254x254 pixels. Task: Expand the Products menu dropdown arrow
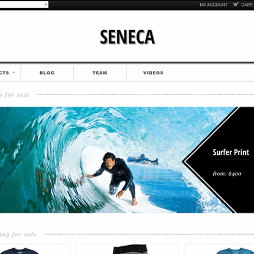click(x=14, y=73)
